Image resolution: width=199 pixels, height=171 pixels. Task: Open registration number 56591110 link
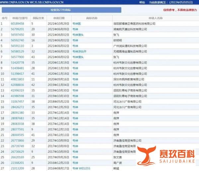pyautogui.click(x=17, y=46)
